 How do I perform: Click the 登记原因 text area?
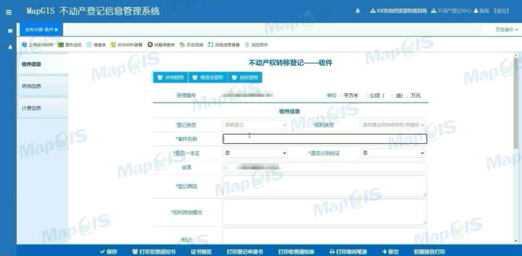point(325,186)
